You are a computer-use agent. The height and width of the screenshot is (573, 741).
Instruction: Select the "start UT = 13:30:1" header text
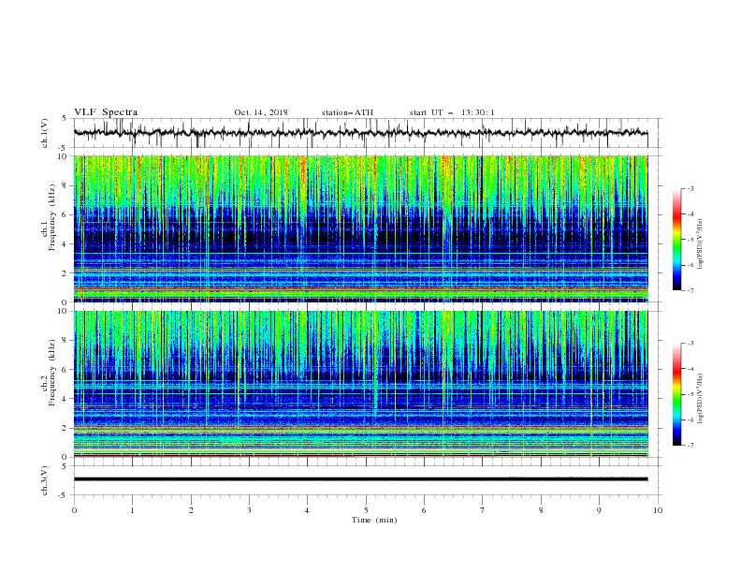click(x=452, y=112)
